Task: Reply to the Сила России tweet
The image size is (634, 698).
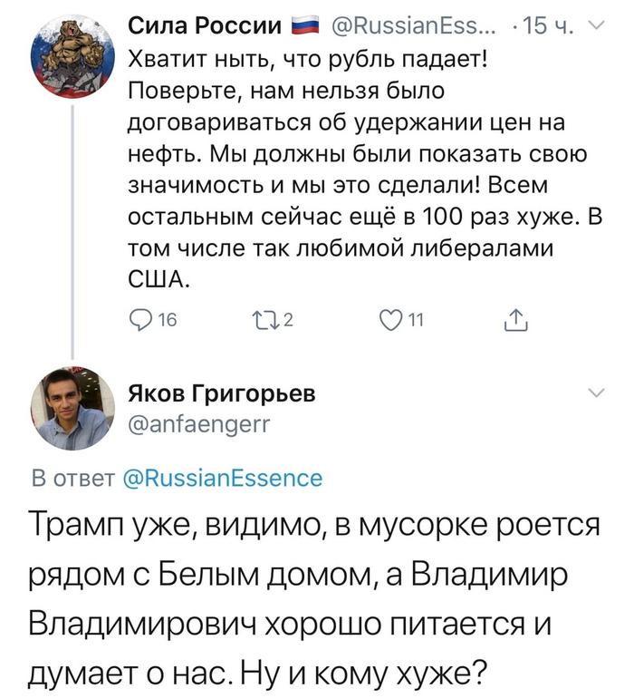Action: click(139, 318)
